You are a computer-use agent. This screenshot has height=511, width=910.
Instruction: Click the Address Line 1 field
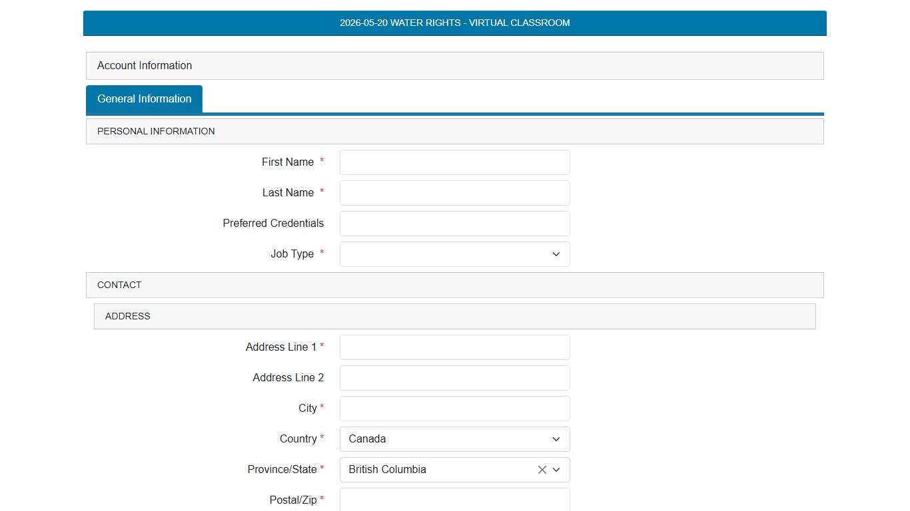[x=454, y=347]
